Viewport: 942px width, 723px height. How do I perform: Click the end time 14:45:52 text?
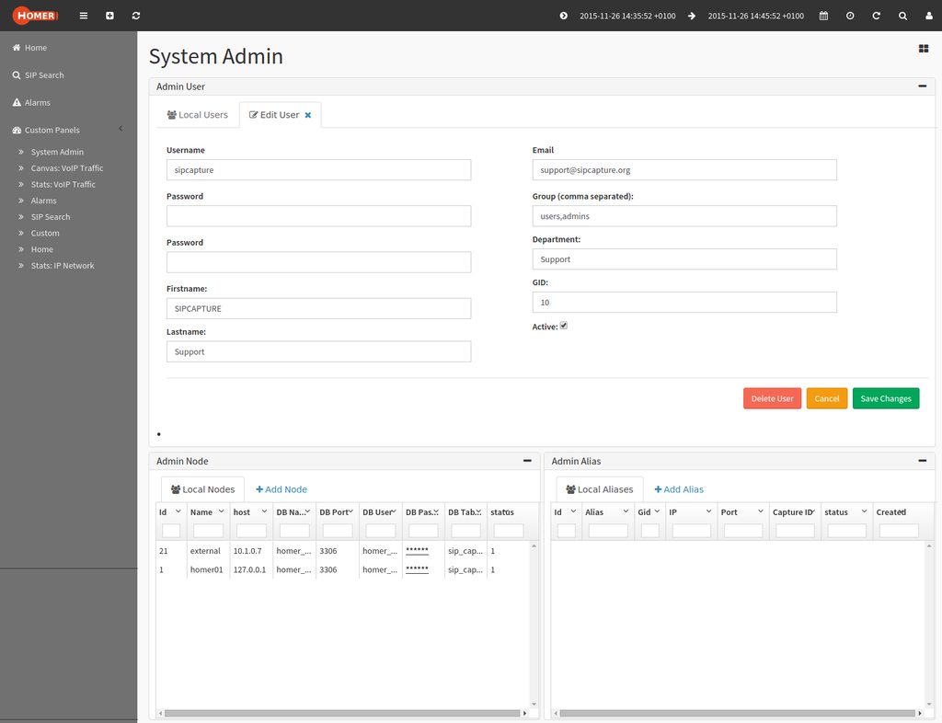click(x=755, y=17)
